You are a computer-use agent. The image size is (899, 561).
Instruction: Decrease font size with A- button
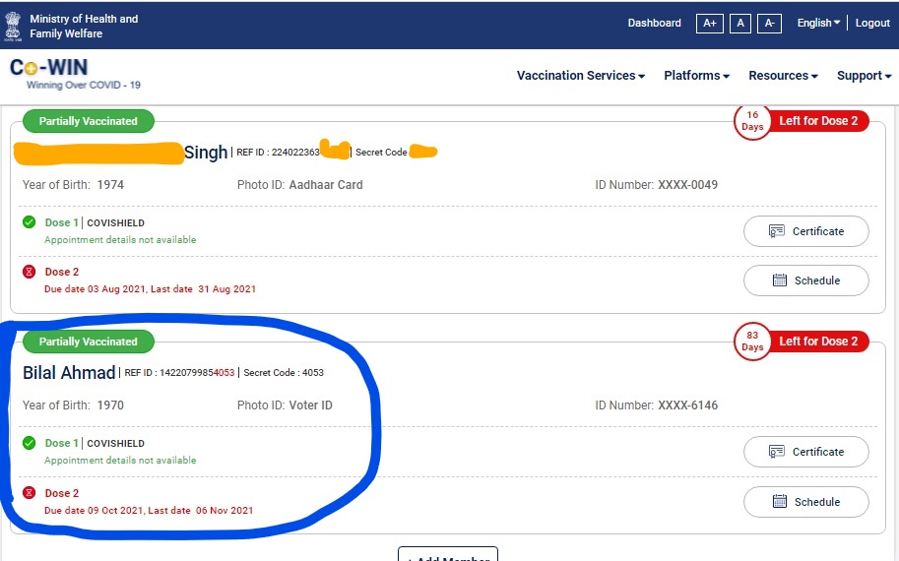click(x=770, y=24)
